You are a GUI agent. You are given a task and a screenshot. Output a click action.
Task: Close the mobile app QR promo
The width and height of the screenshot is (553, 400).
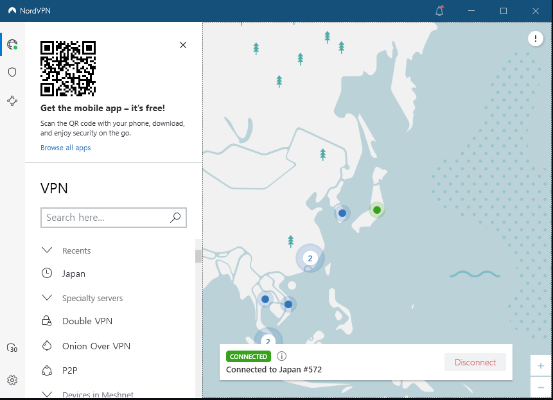pyautogui.click(x=182, y=45)
